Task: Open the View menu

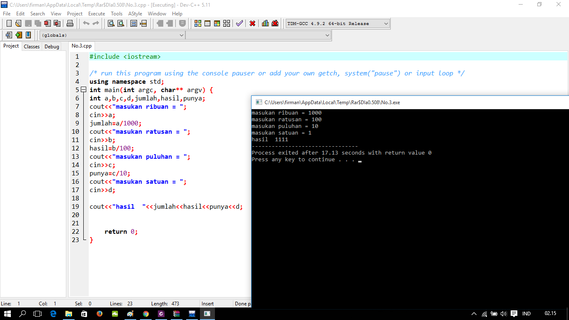Action: coord(56,13)
